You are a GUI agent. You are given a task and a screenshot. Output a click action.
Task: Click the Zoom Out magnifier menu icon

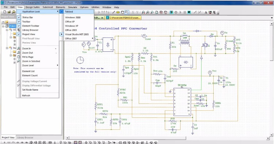point(19,52)
